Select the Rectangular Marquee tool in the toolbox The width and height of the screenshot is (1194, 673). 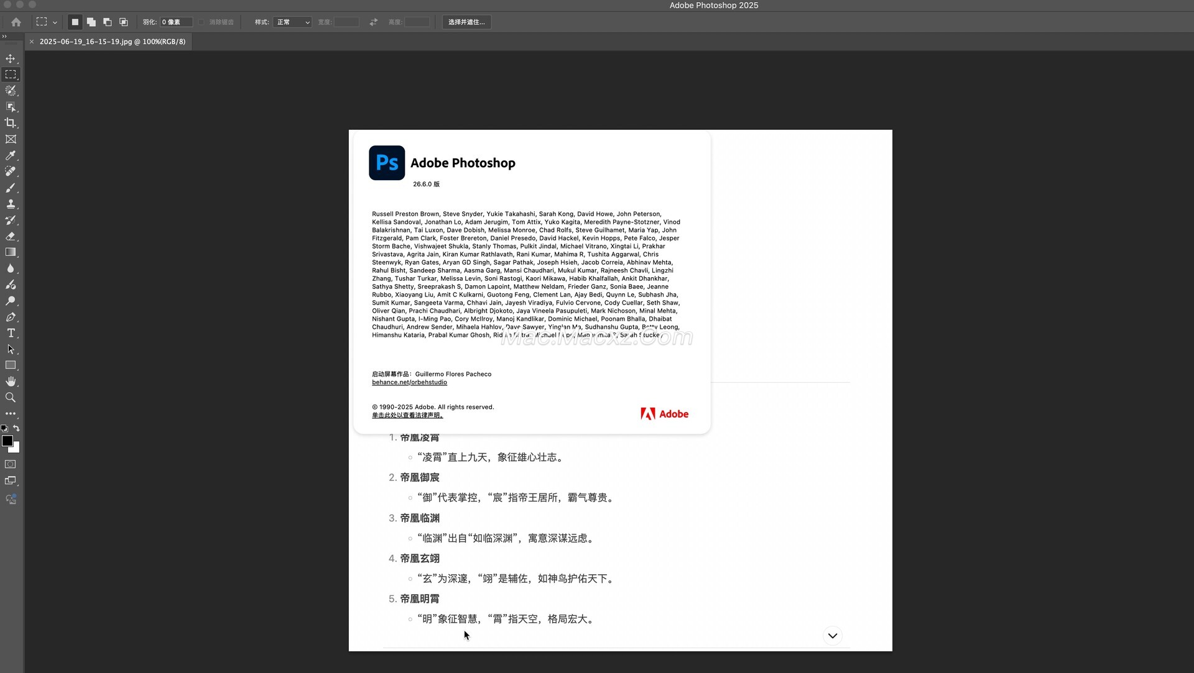11,75
